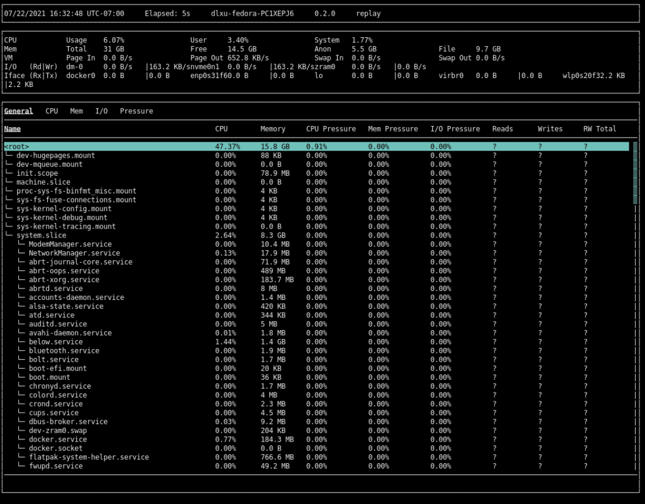Collapse the <root> cgroup row
Screen dimensions: 645x504
coord(17,146)
